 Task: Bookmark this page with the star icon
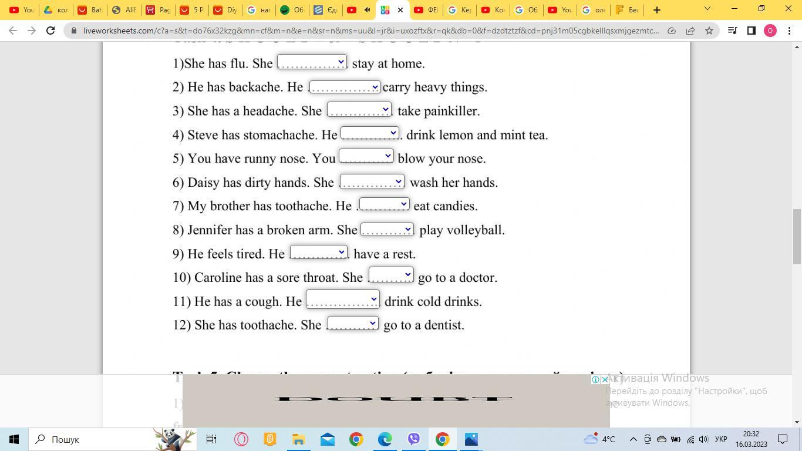coord(709,31)
